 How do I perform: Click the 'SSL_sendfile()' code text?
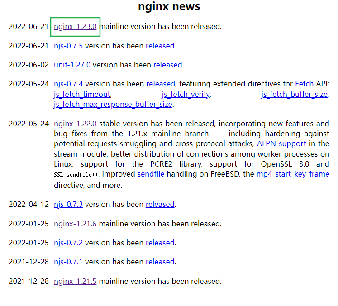(76, 174)
